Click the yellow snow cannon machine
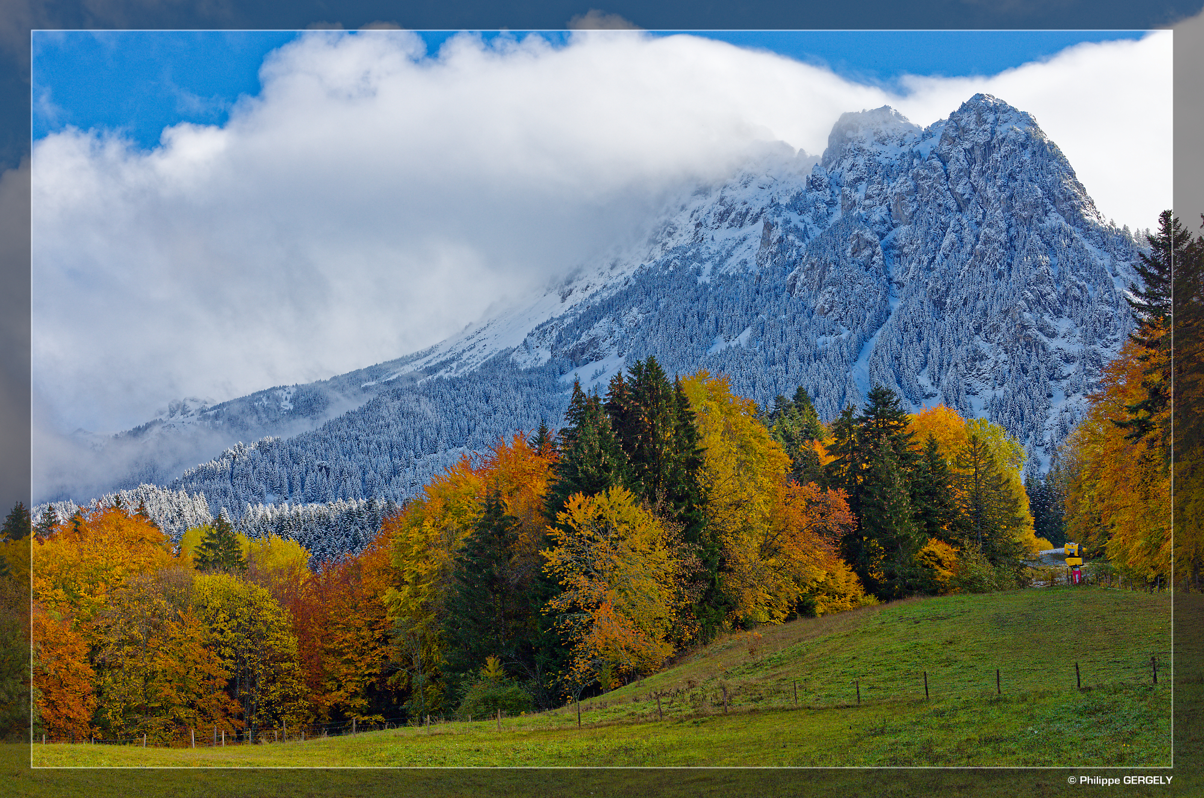Screen dimensions: 1204x798 1073,551
